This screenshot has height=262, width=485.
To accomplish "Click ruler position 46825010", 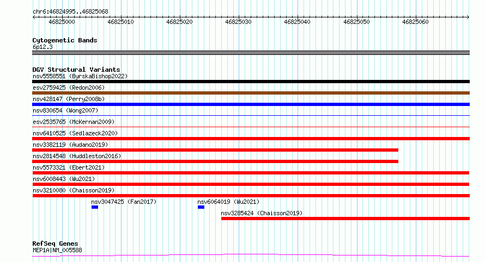I will point(120,22).
